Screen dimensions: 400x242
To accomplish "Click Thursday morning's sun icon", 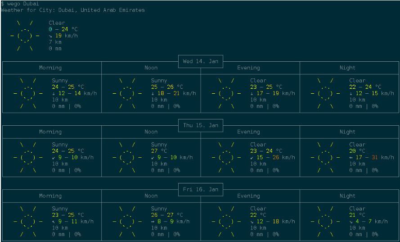I will [x=28, y=158].
